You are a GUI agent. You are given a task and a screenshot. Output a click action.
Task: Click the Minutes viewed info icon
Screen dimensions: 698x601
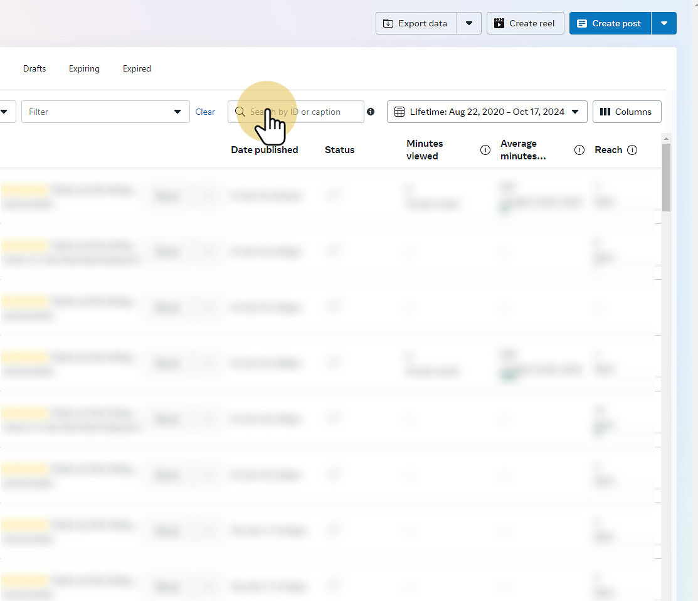[x=485, y=150]
